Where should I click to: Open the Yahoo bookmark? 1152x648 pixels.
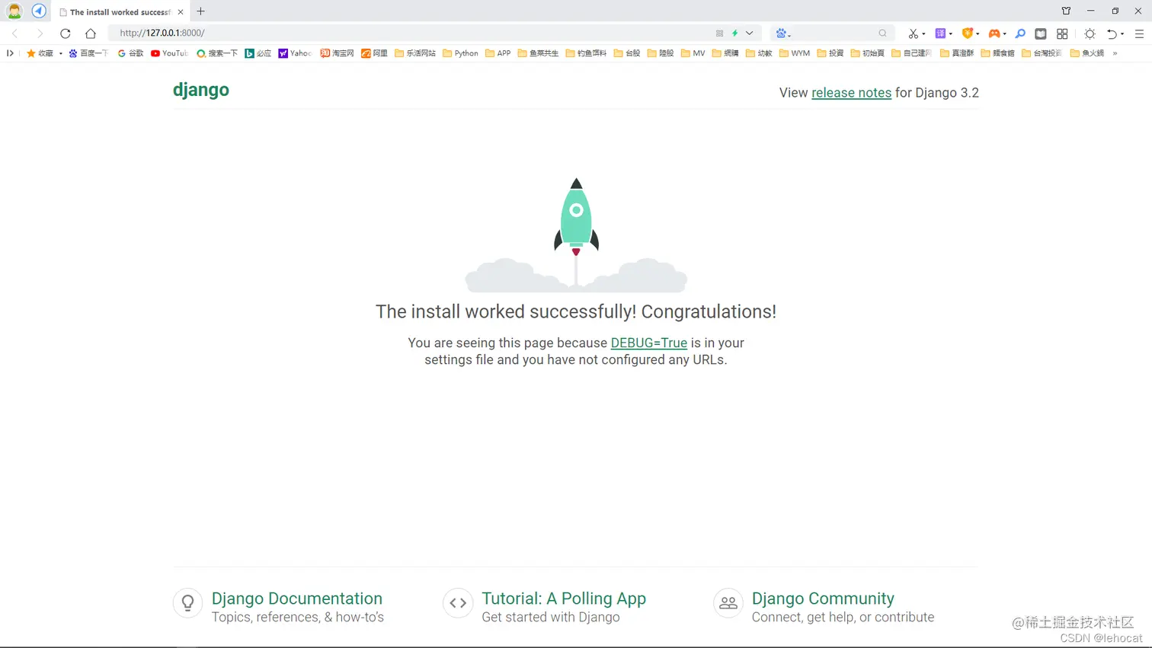pos(296,53)
